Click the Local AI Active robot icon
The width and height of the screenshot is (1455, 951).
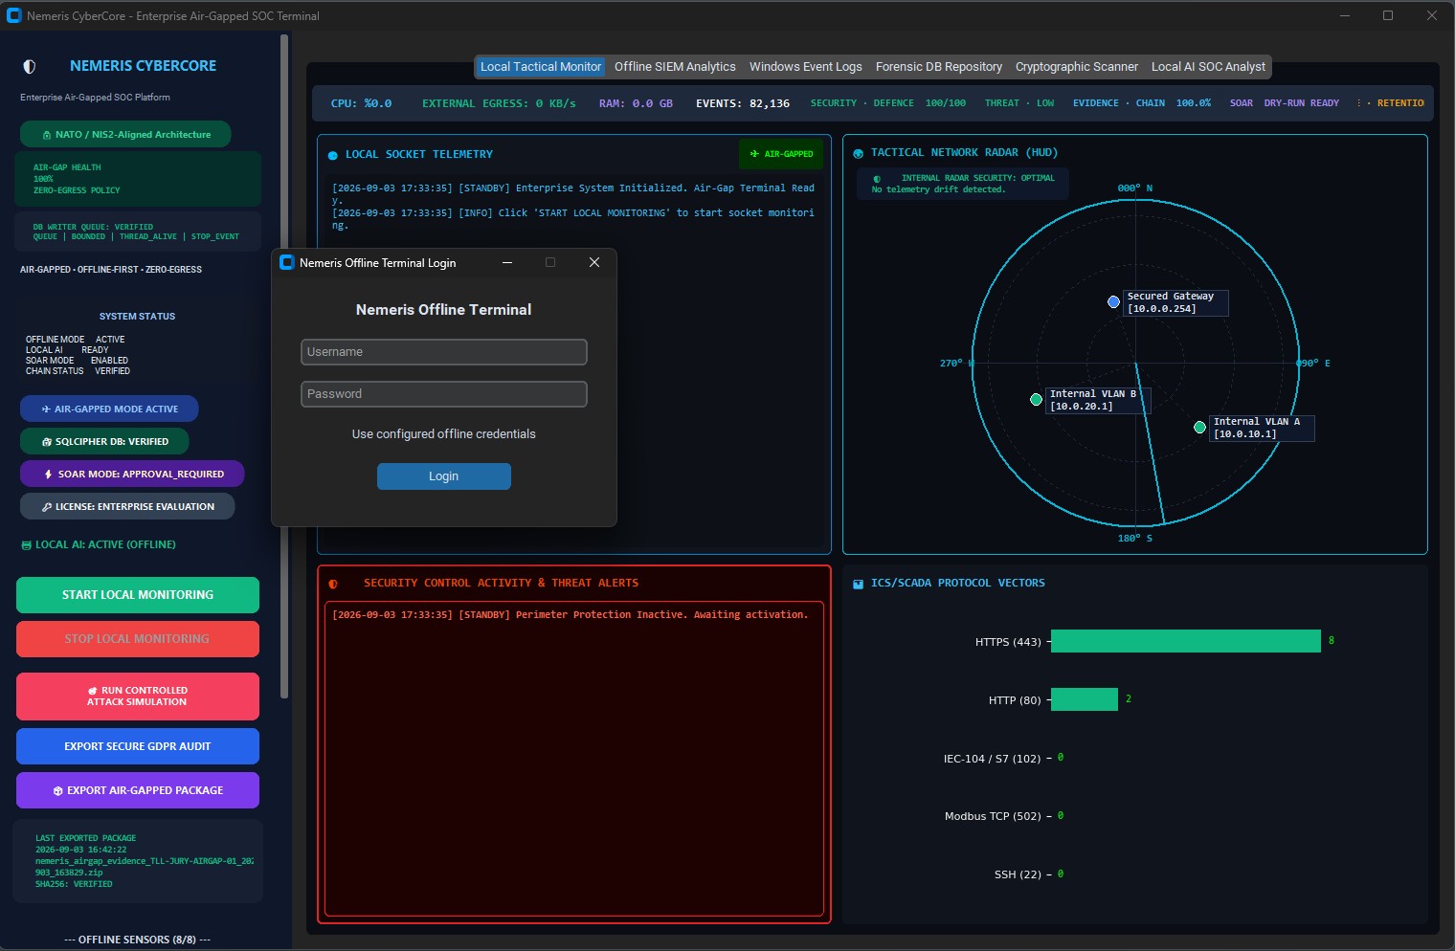click(27, 545)
